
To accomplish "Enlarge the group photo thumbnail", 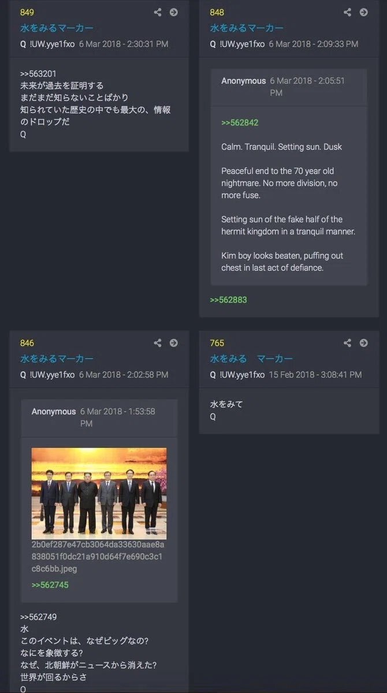I will pos(99,493).
